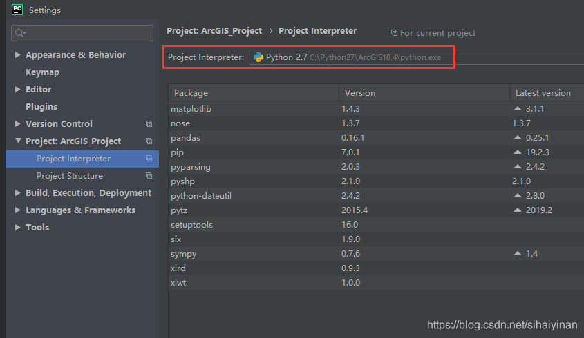Image resolution: width=584 pixels, height=338 pixels.
Task: Click the search magnifier icon in settings
Action: (21, 33)
